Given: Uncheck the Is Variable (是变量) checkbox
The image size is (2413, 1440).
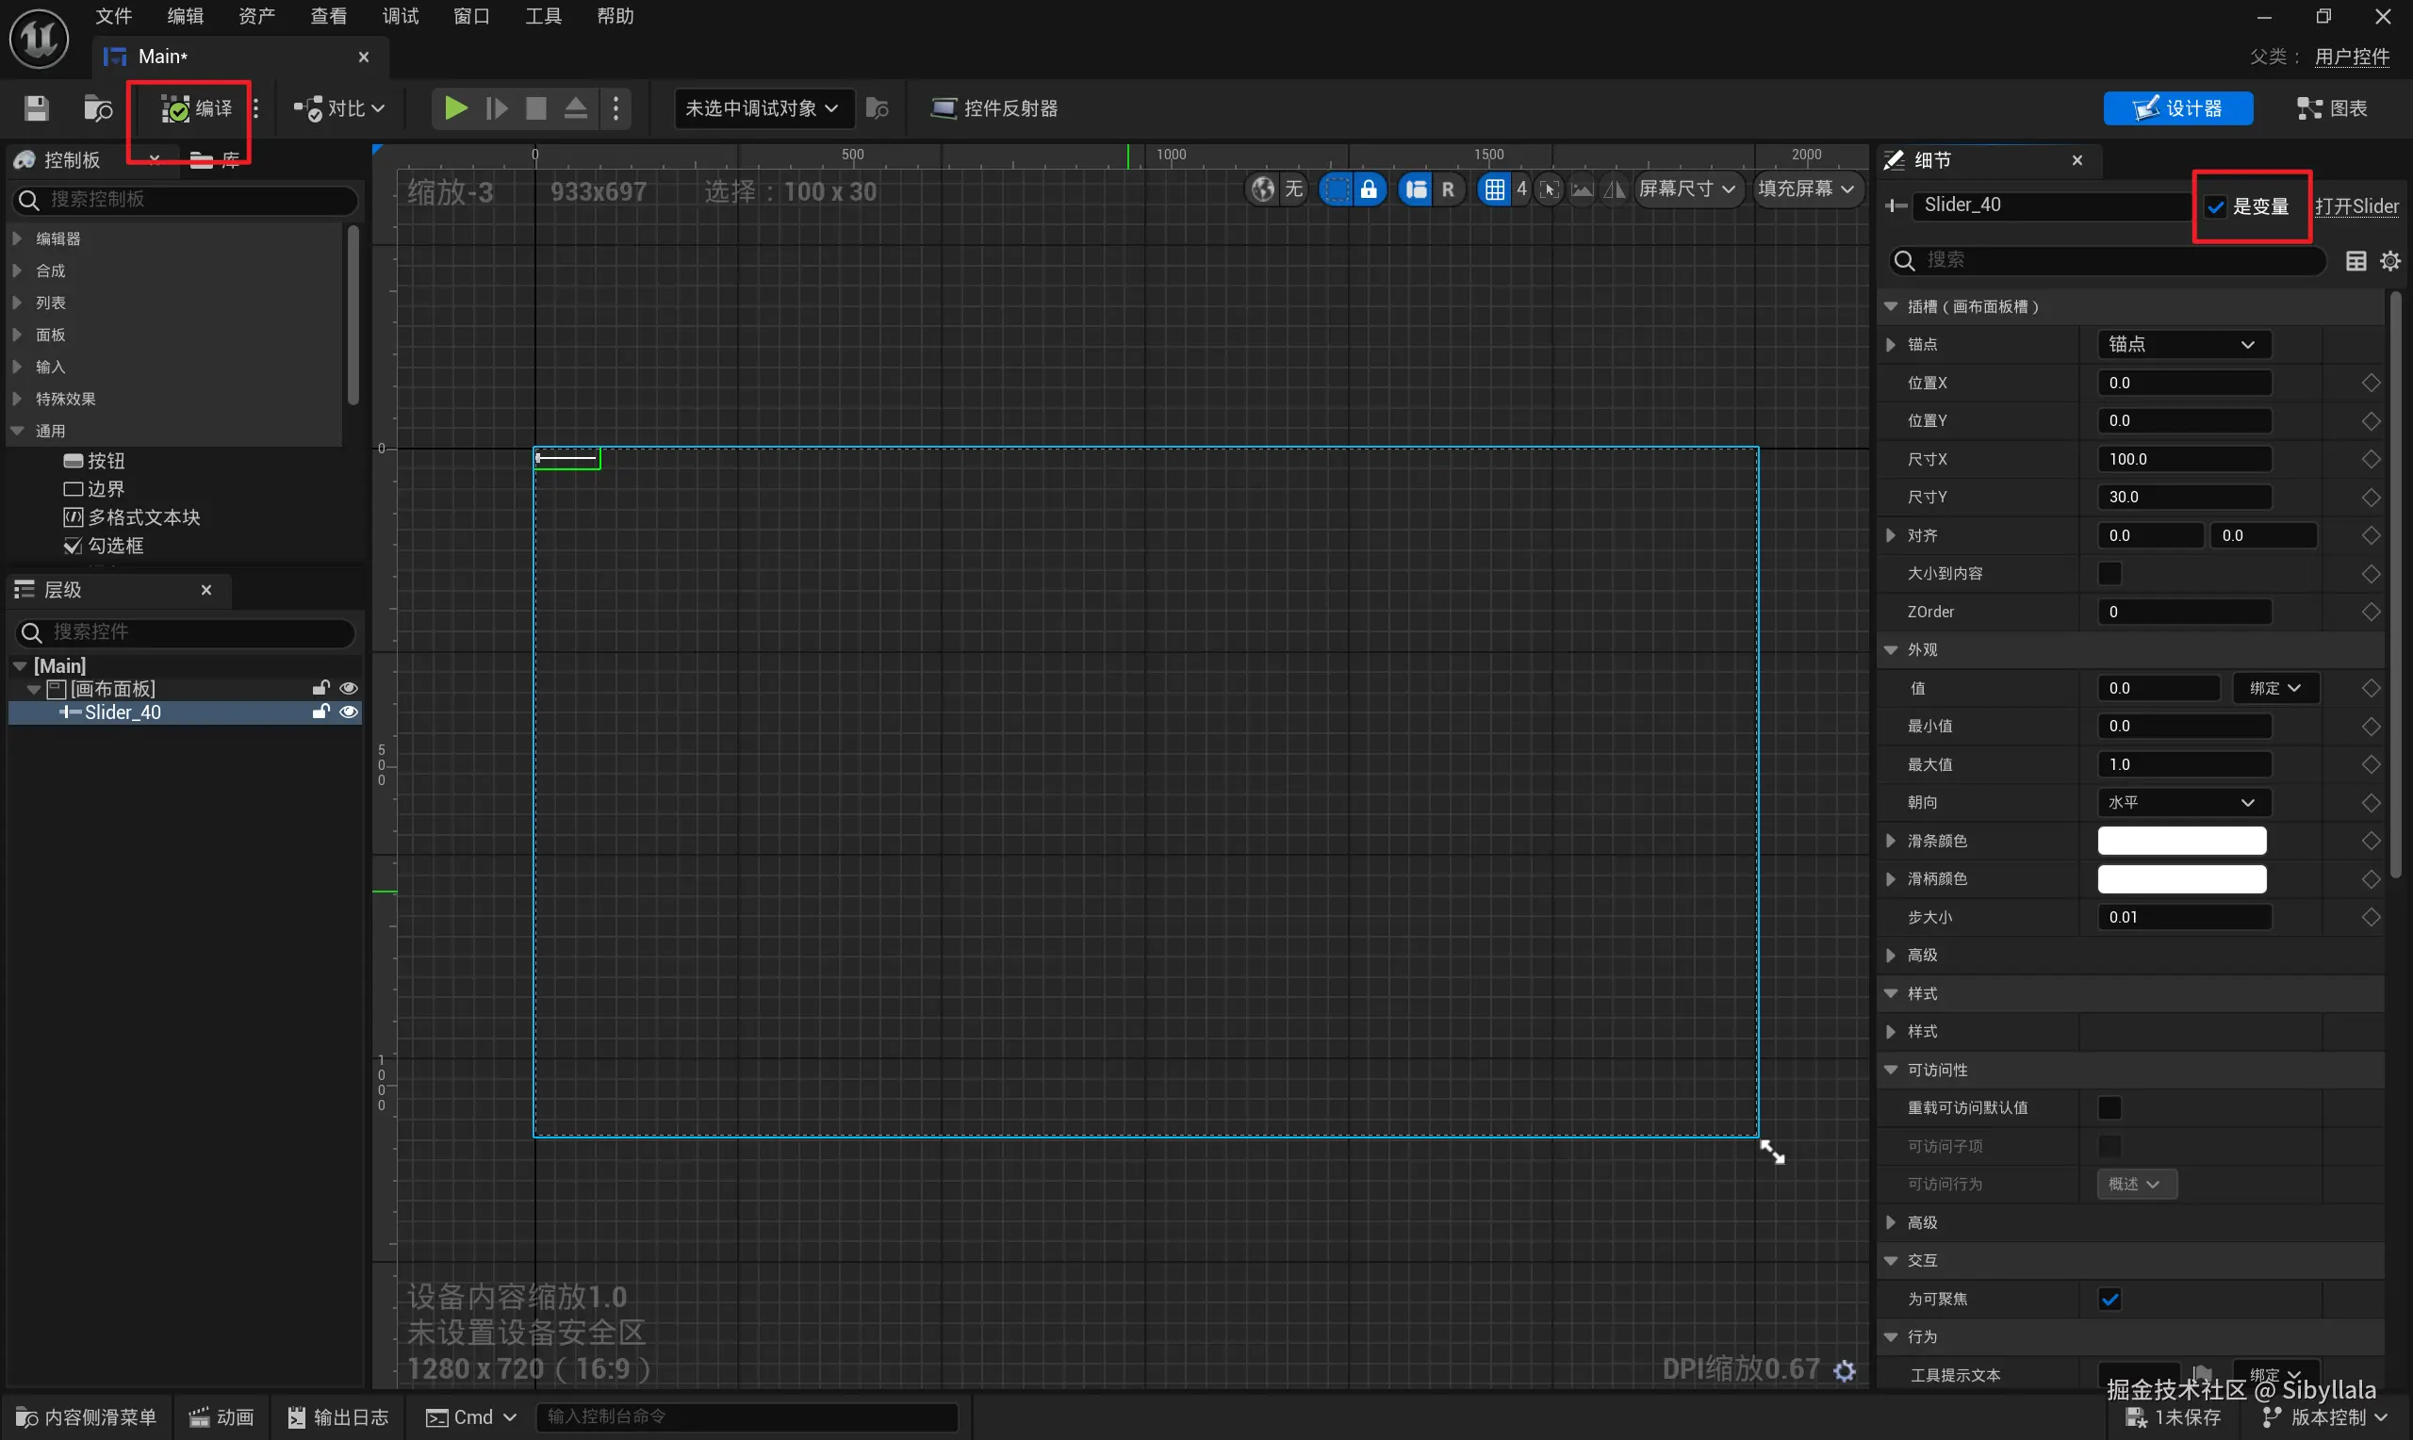Looking at the screenshot, I should tap(2216, 206).
